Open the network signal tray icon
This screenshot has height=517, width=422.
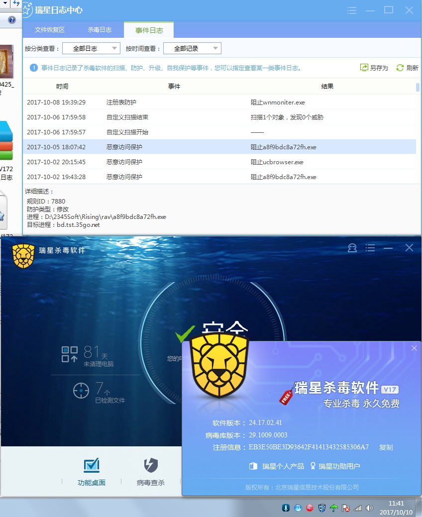pos(358,508)
